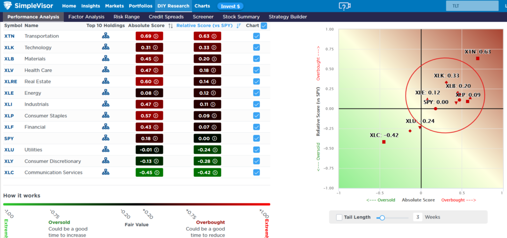The width and height of the screenshot is (507, 238).
Task: Open Top 10 Holdings for XTN Transportation
Action: tap(105, 36)
